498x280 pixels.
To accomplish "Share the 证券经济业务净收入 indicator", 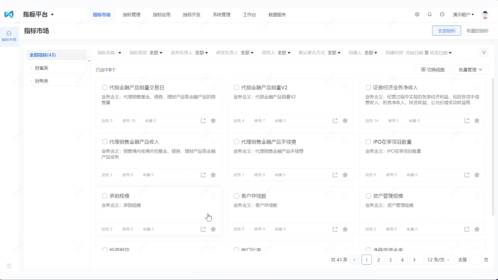I will click(467, 120).
